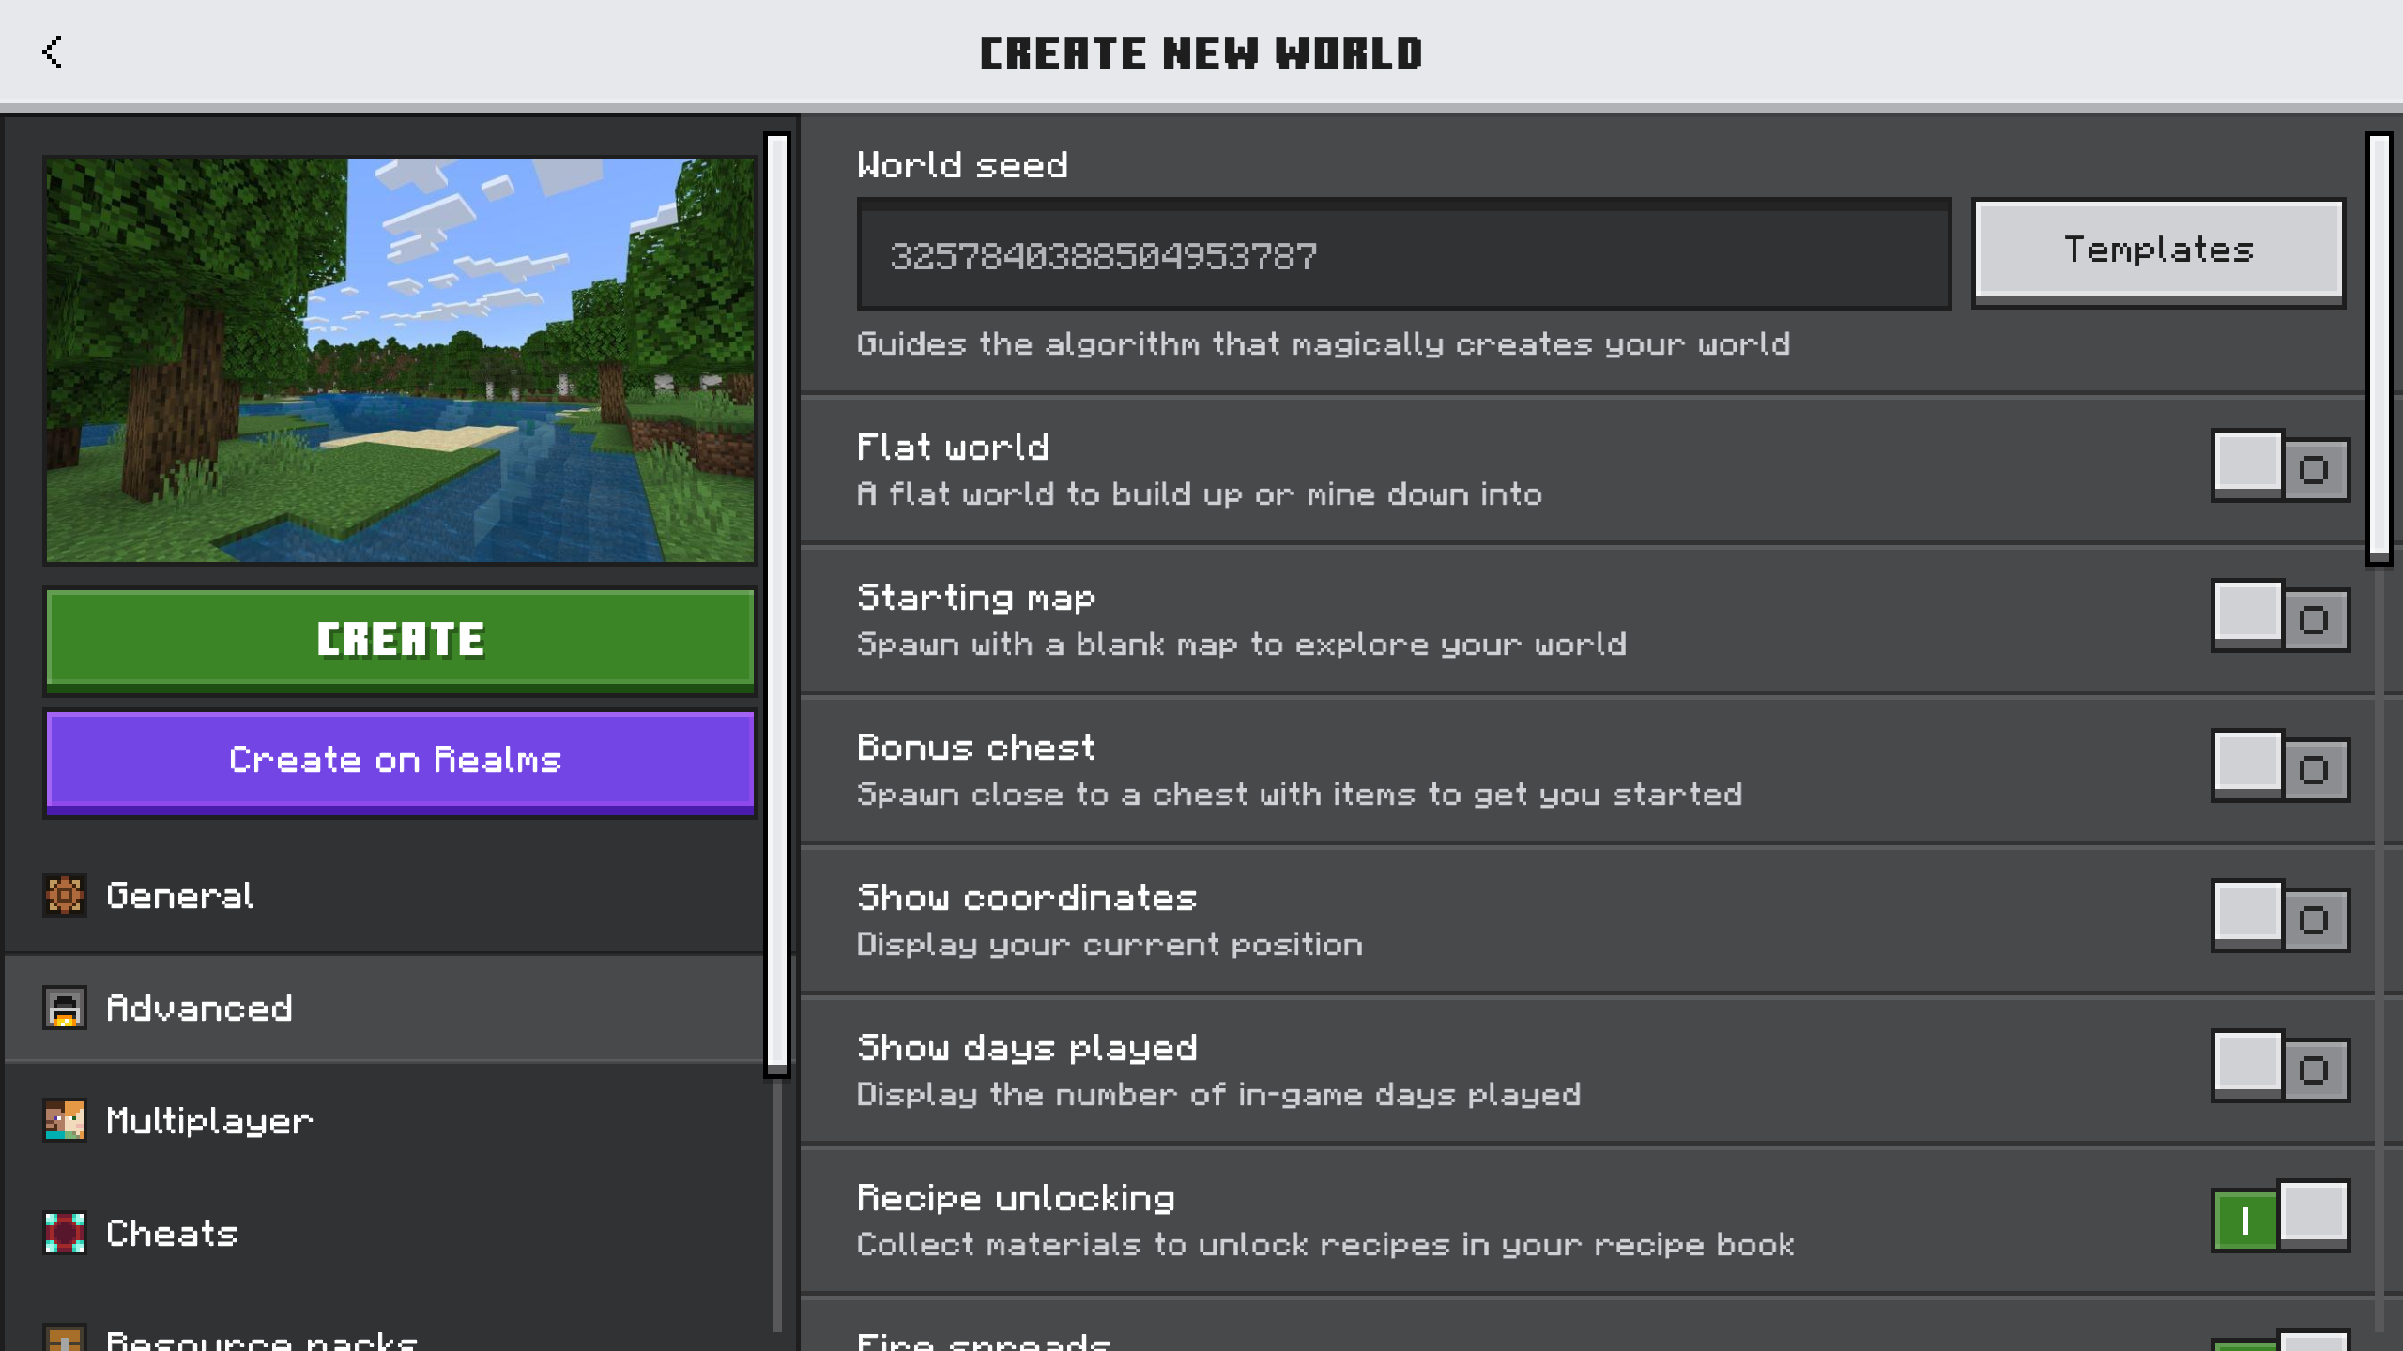Click the Multiplayer faces icon

coord(65,1120)
